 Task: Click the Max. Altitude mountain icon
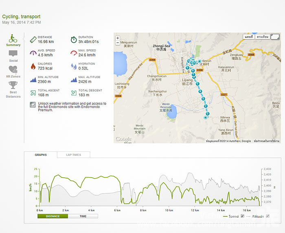74,80
